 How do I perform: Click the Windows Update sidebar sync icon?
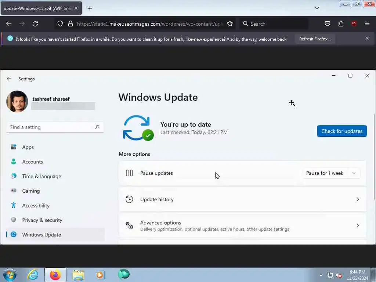[14, 235]
